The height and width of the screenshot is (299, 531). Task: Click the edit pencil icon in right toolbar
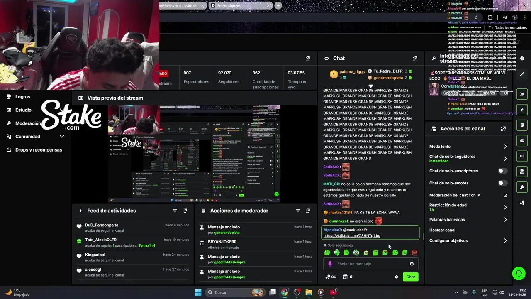[522, 74]
